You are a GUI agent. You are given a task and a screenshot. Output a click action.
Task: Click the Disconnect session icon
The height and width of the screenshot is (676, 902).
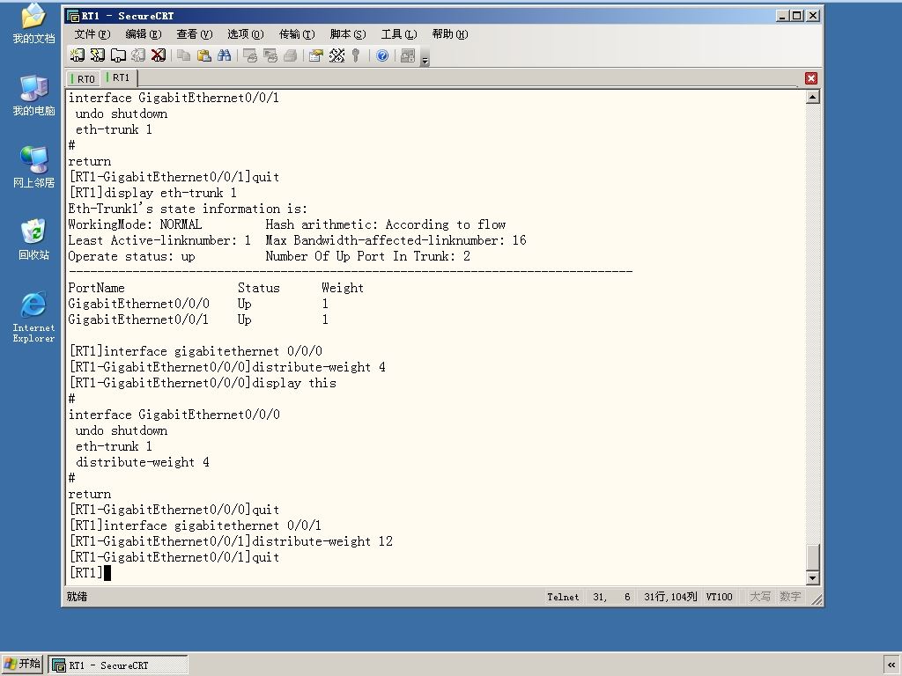(x=159, y=55)
